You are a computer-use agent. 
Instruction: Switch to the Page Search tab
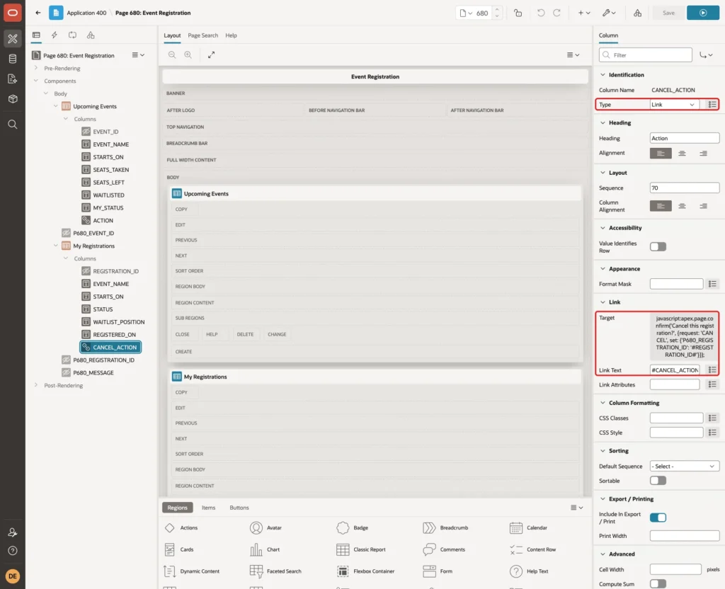coord(202,35)
